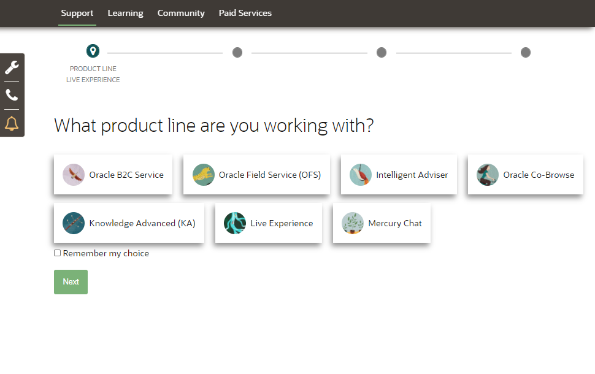The width and height of the screenshot is (595, 374).
Task: Open the Paid Services tab
Action: coord(245,13)
